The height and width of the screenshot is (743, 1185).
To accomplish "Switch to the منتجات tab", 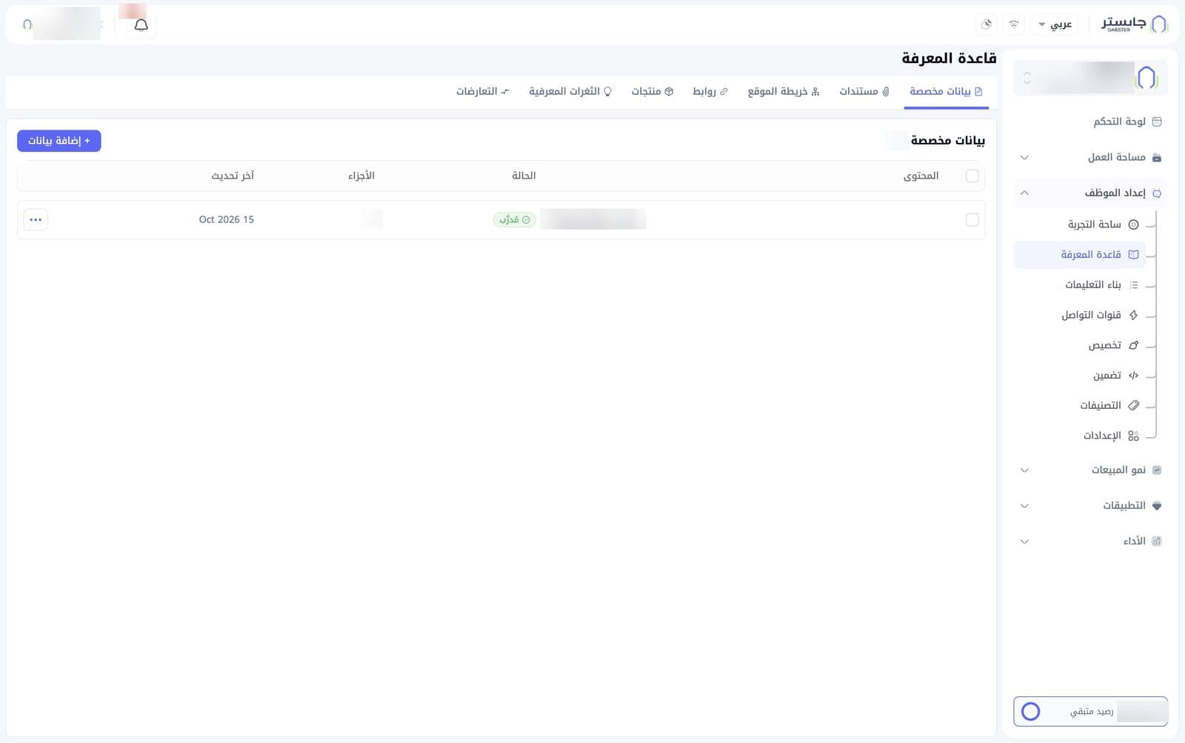I will (x=652, y=92).
